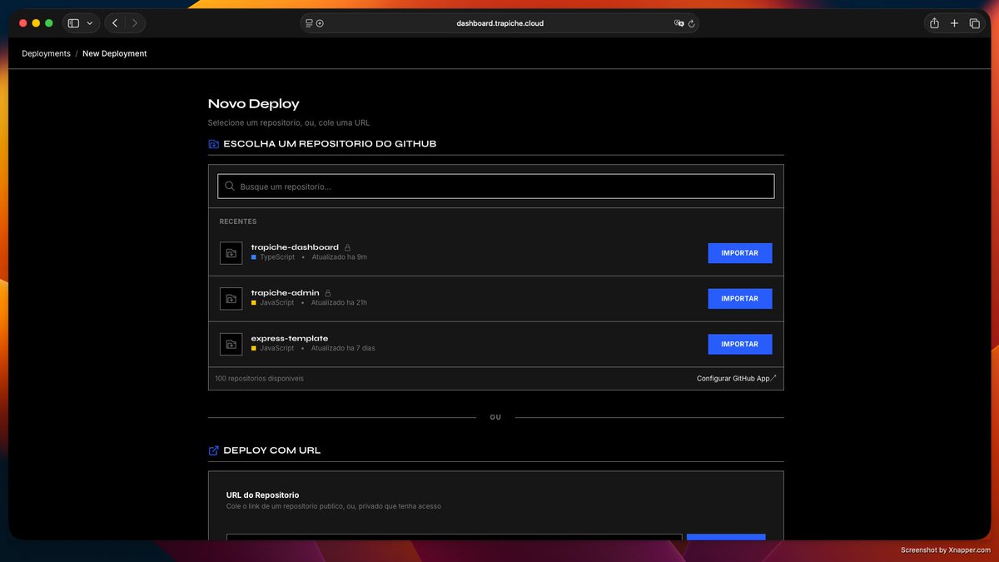The width and height of the screenshot is (999, 562).
Task: Click the 'URL do Repositorio' label
Action: 262,495
